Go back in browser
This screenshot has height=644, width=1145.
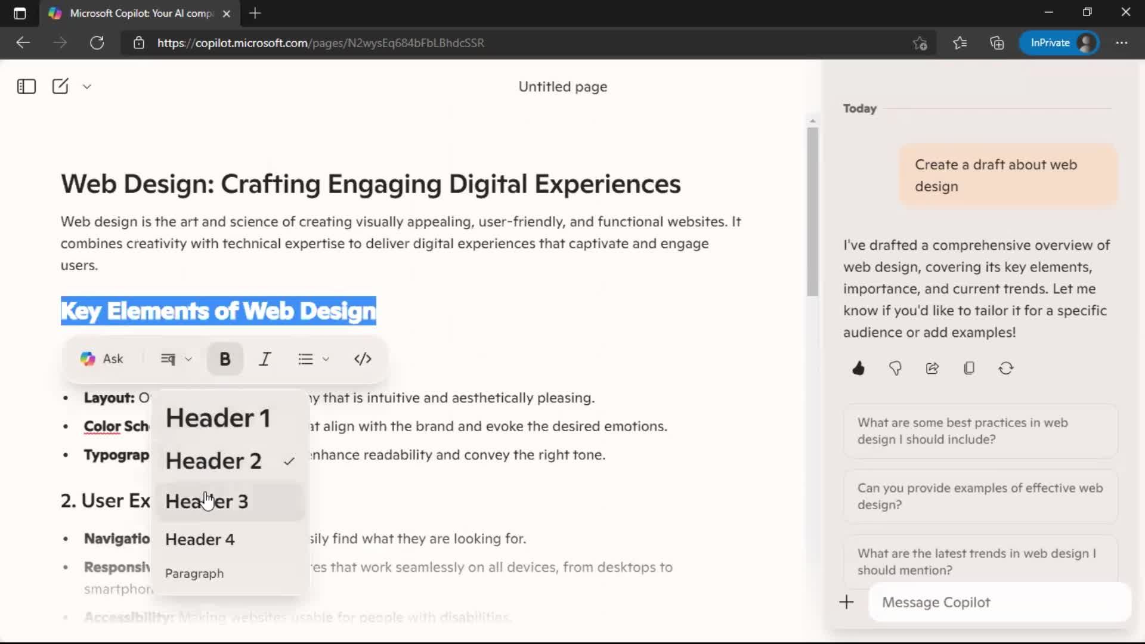23,43
